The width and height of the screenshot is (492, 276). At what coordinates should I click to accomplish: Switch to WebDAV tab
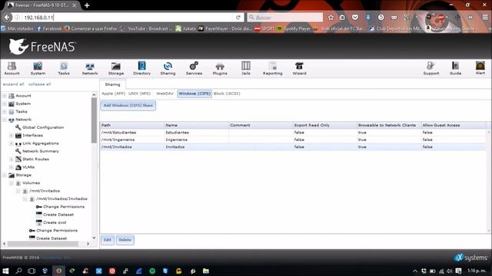165,94
